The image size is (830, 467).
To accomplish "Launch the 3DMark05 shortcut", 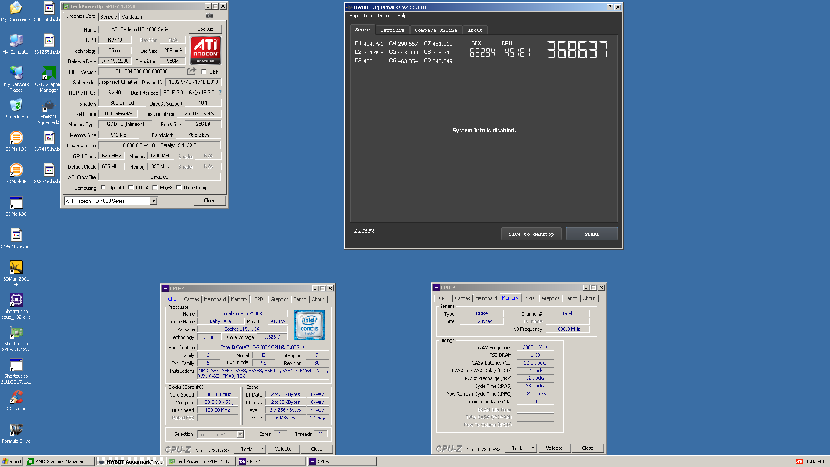I will pyautogui.click(x=16, y=174).
